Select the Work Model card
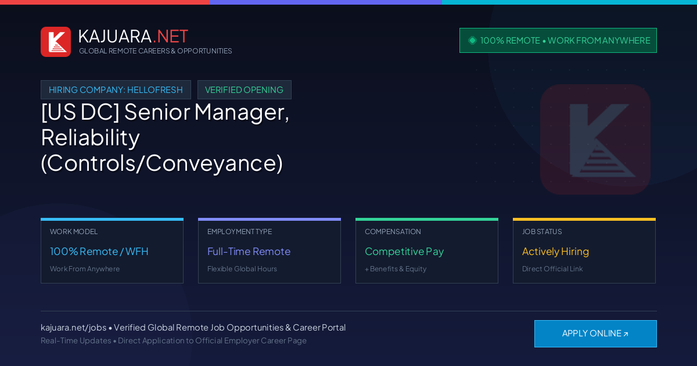Viewport: 697px width, 366px height. click(x=112, y=251)
